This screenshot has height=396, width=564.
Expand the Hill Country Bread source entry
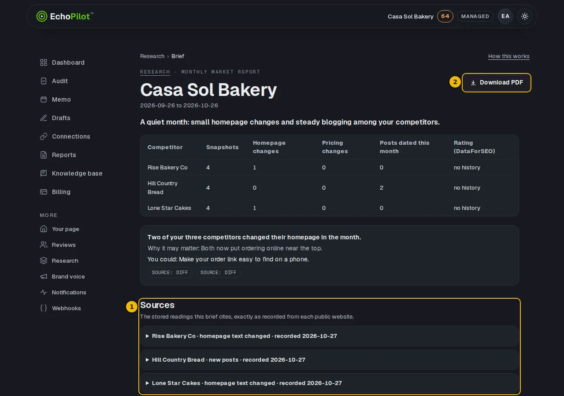click(x=329, y=360)
